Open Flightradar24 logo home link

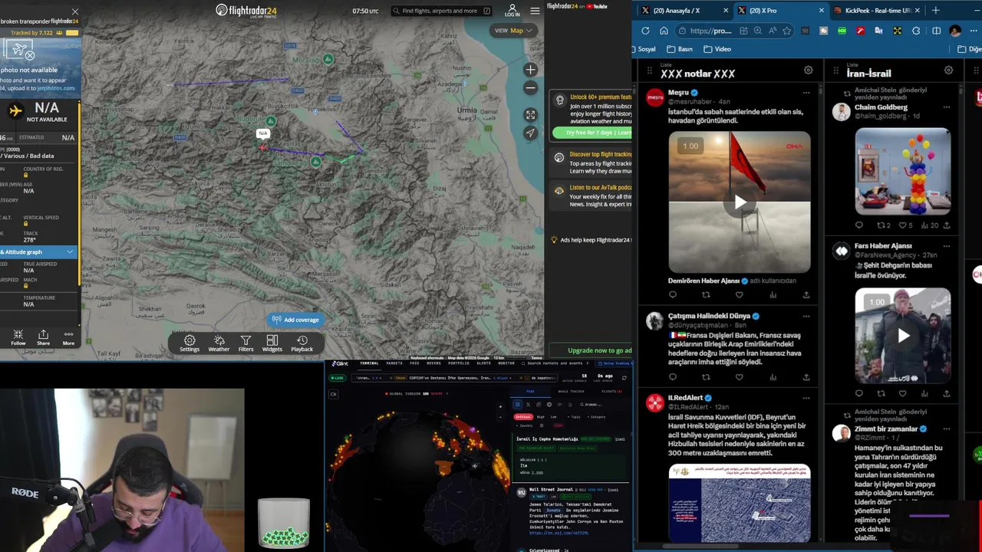tap(246, 11)
